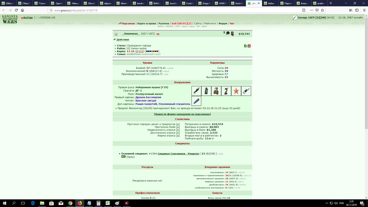Go to browser home page
The image size is (368, 207).
point(22,10)
